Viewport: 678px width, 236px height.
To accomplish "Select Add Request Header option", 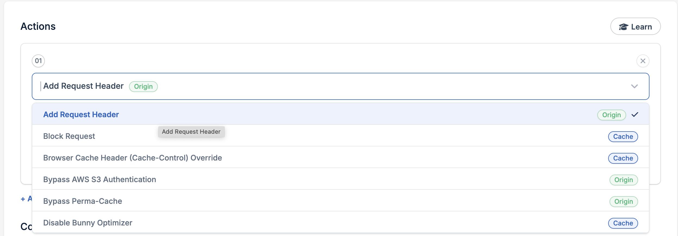I will 341,114.
